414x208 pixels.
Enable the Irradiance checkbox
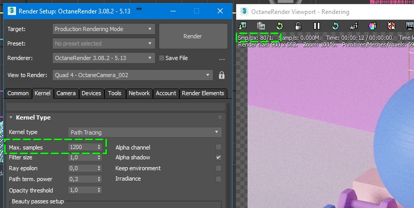(x=218, y=179)
